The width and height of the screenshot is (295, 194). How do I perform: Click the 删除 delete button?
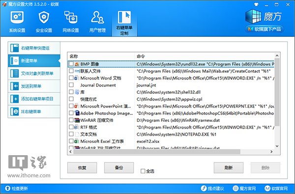tap(265, 167)
